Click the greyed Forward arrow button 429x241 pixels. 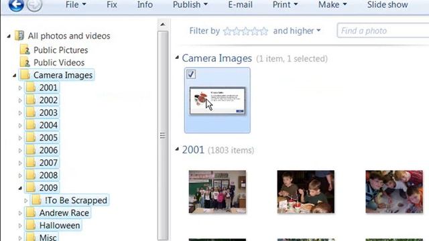(x=34, y=5)
